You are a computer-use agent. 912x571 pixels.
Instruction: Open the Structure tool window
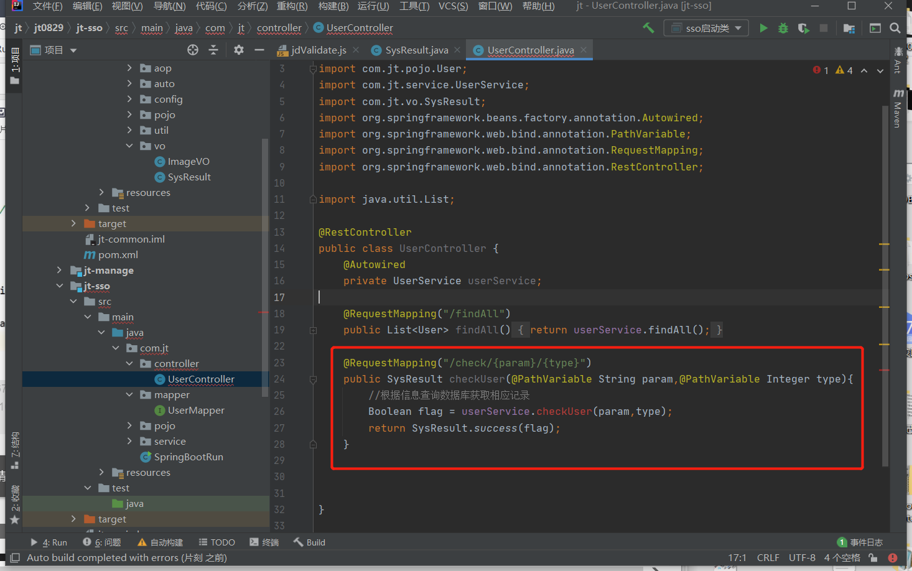coord(15,450)
